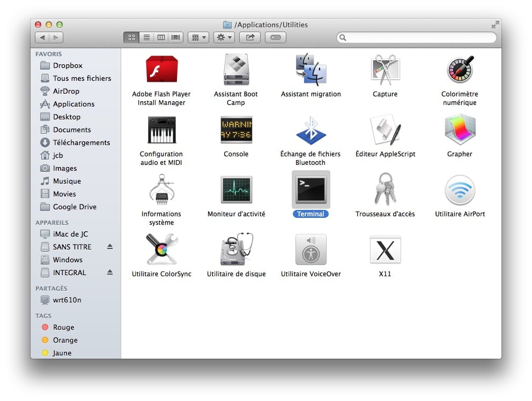Switch to Cover Flow view
This screenshot has height=401, width=532.
[x=175, y=37]
